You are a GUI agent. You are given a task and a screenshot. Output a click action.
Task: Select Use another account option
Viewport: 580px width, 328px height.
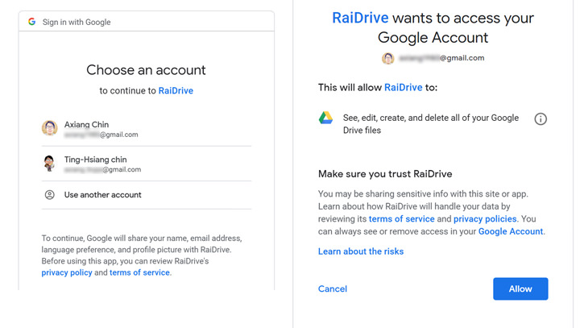(147, 195)
